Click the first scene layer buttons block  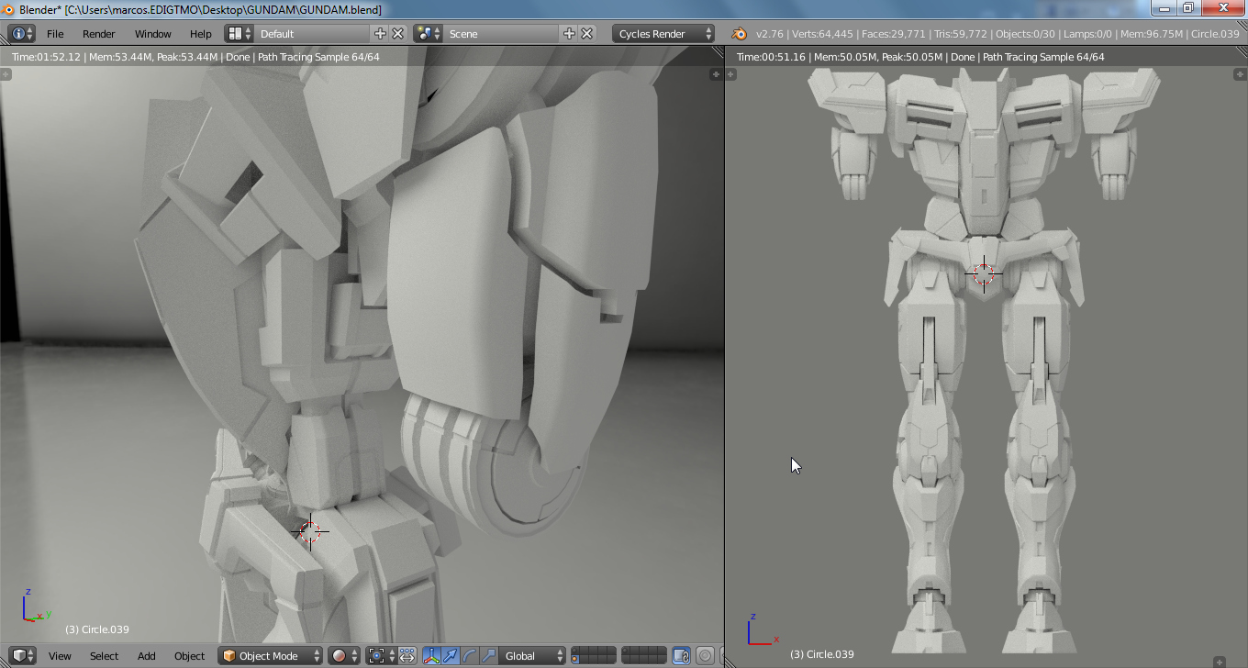point(593,656)
